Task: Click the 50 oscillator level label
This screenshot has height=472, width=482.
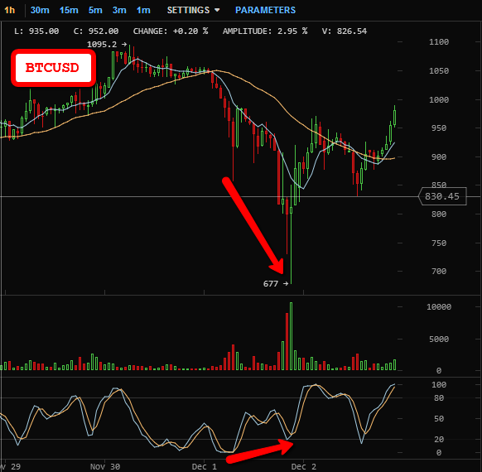Action: 439,418
